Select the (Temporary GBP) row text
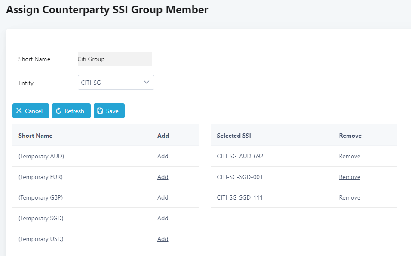 [x=41, y=198]
